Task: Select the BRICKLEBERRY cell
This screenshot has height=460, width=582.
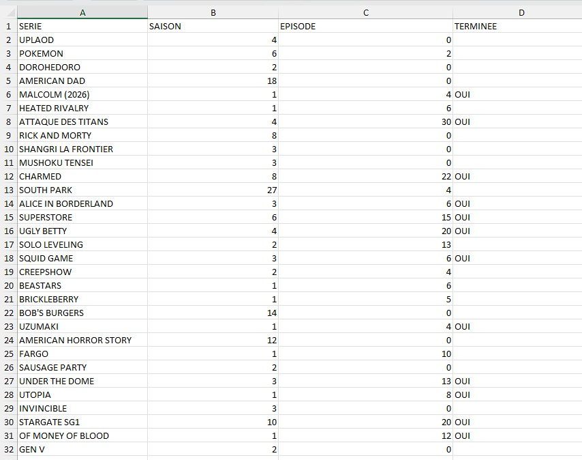Action: pyautogui.click(x=82, y=299)
